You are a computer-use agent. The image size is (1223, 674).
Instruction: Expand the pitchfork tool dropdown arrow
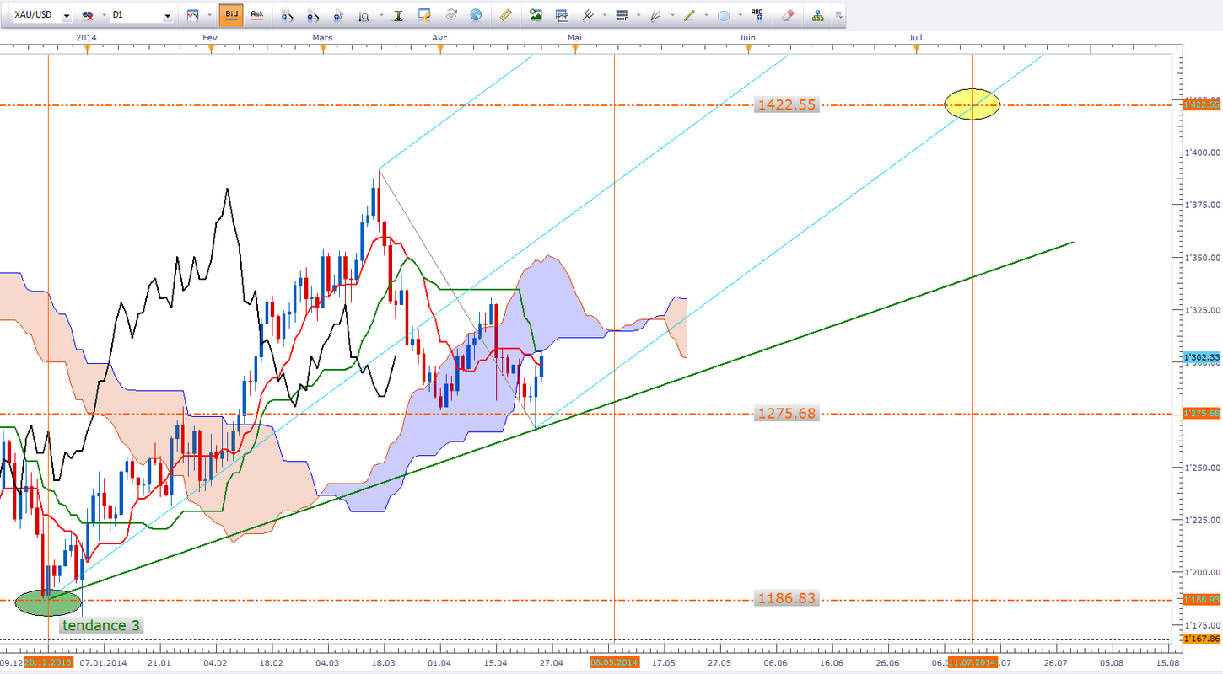click(x=604, y=15)
